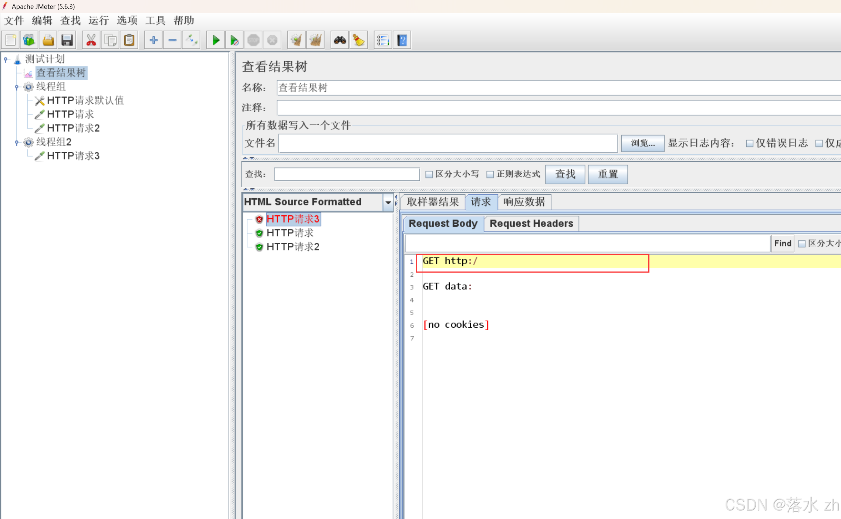This screenshot has width=841, height=519.
Task: Click the Find text field in request body
Action: (x=588, y=243)
